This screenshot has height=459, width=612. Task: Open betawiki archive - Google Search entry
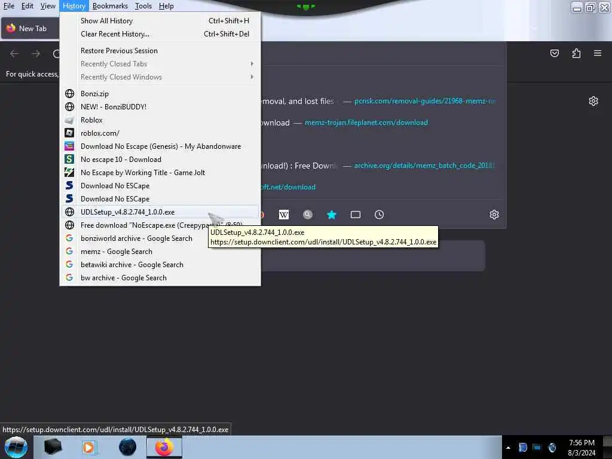click(160, 265)
